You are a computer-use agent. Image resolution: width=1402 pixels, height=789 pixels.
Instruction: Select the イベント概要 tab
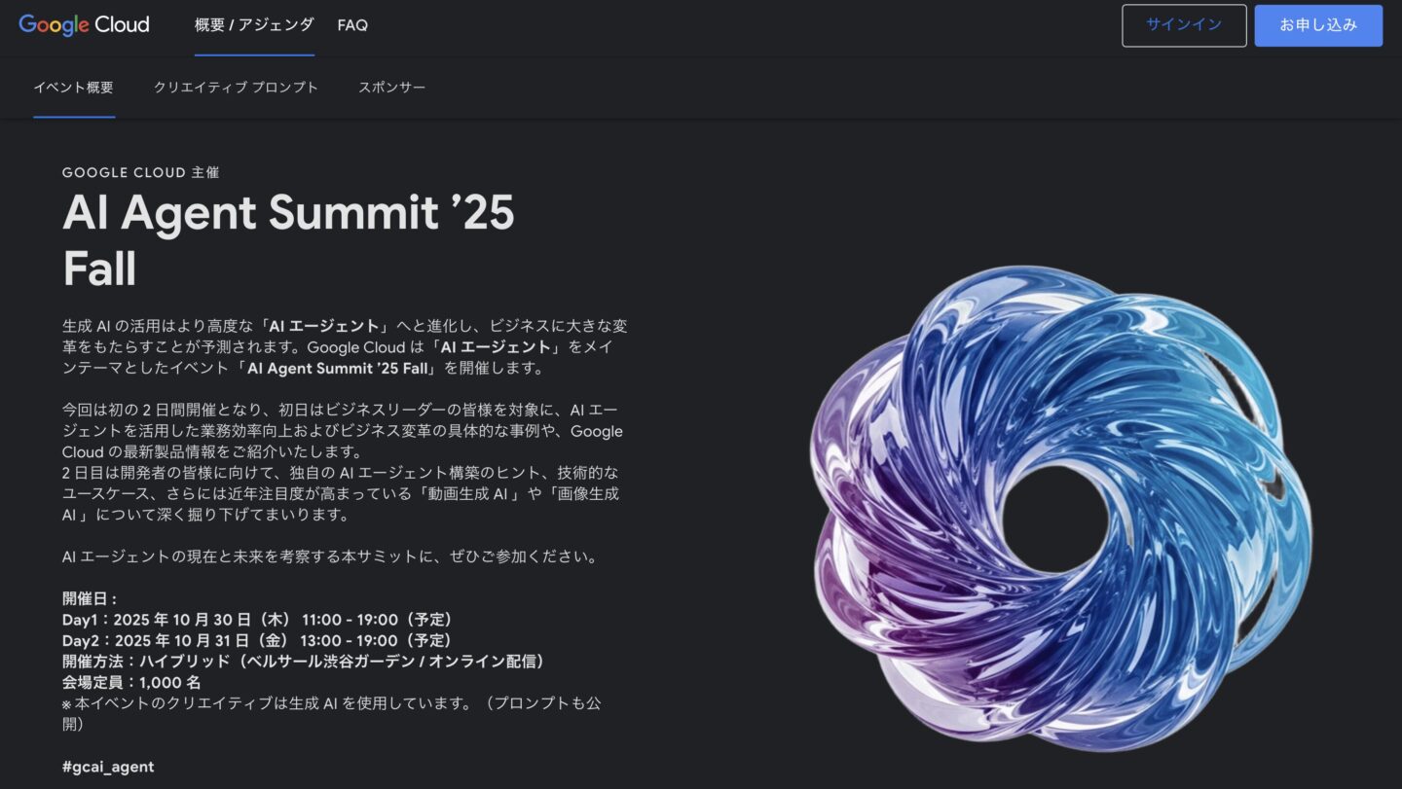[x=74, y=88]
